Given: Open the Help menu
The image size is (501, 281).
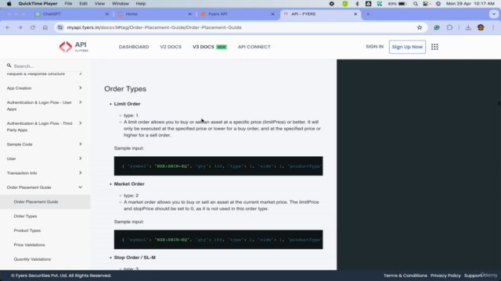Looking at the screenshot, I should point(141,3).
